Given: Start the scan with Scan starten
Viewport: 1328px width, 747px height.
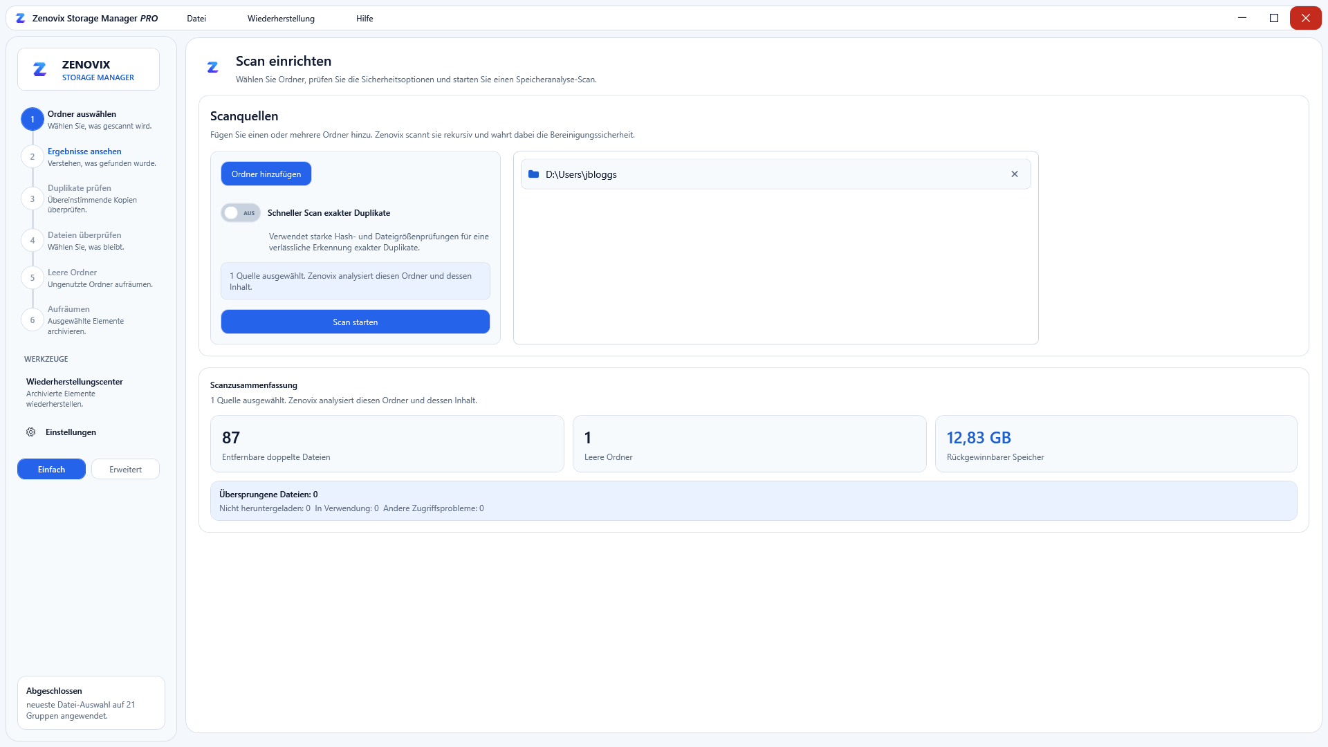Looking at the screenshot, I should pos(356,322).
